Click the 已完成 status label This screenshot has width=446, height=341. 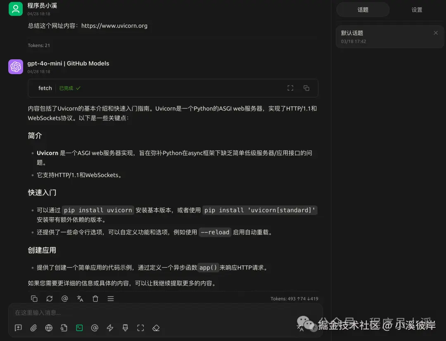[70, 88]
